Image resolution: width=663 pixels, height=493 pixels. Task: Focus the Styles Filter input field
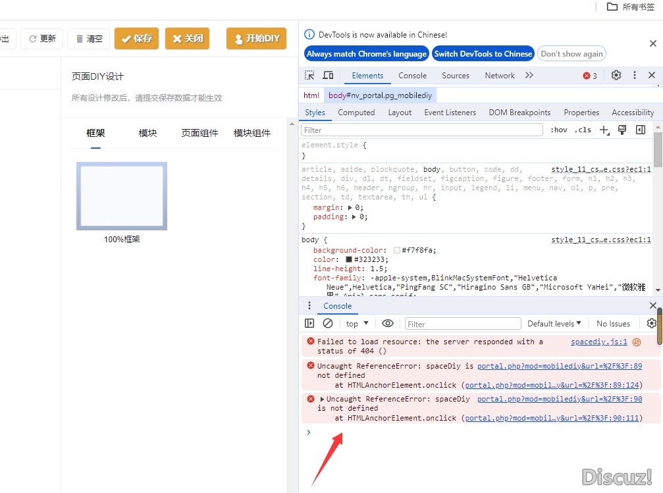[421, 130]
